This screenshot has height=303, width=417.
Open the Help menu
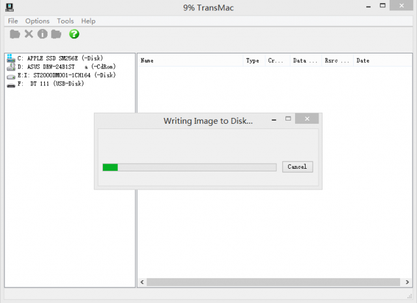(x=88, y=21)
